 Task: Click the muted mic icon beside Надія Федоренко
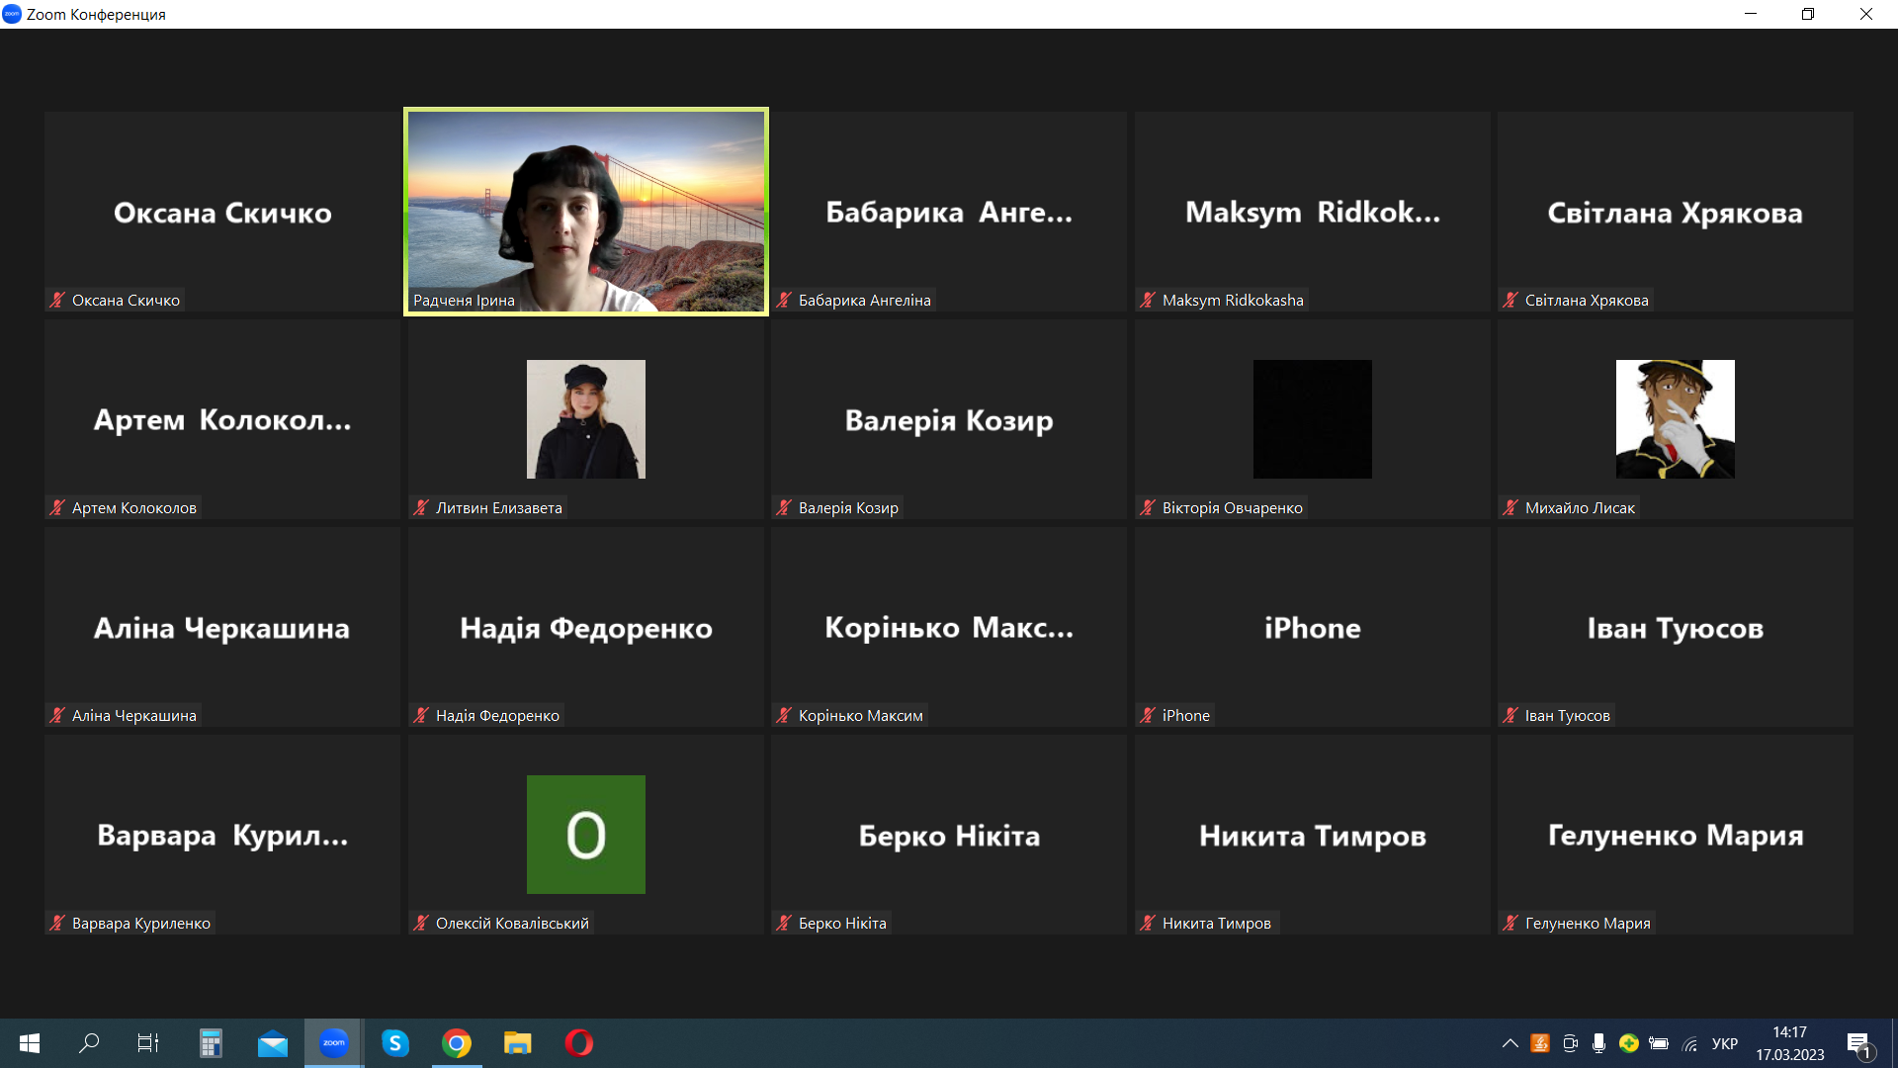421,715
